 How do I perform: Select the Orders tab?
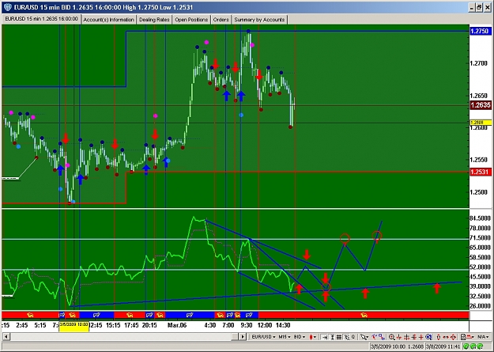pyautogui.click(x=221, y=20)
